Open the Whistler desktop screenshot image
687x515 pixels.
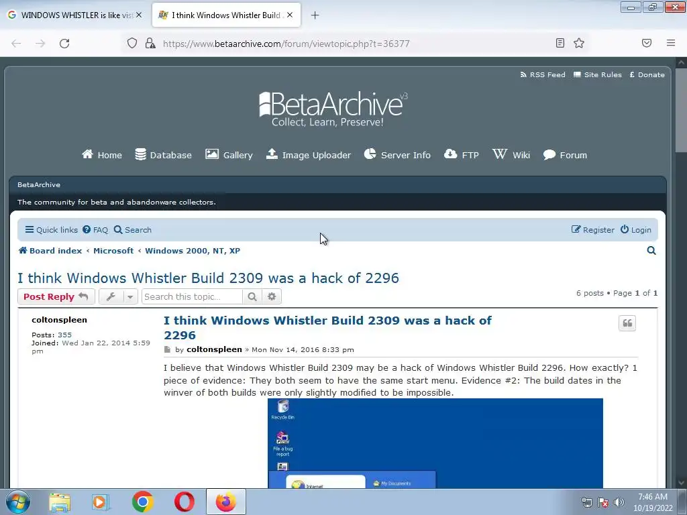[x=435, y=443]
